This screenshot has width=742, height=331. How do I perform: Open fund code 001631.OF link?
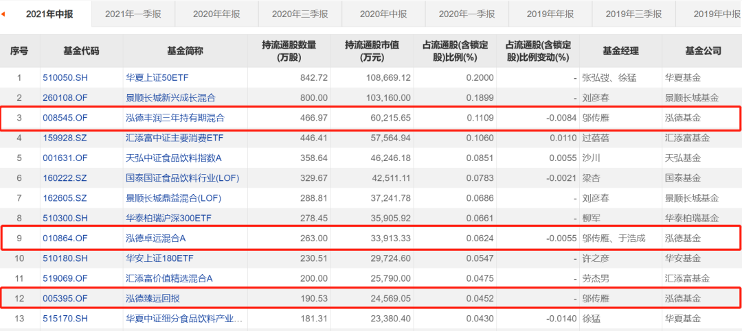click(66, 158)
